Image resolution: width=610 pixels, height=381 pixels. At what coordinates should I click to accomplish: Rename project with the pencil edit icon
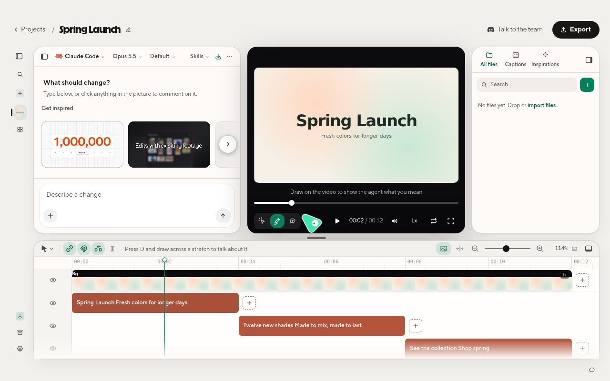coord(128,30)
